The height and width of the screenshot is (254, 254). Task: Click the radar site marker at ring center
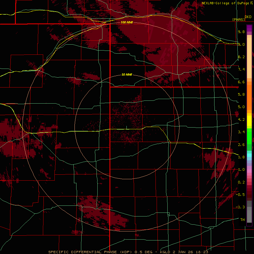[127, 128]
